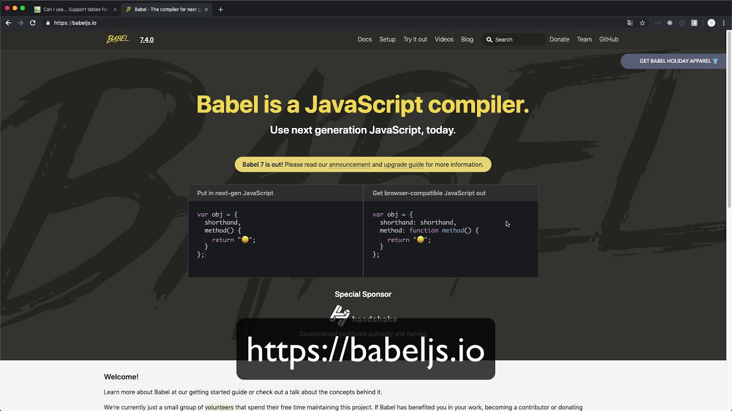Open the Blog nav item
Screen dimensions: 732x411
point(467,39)
